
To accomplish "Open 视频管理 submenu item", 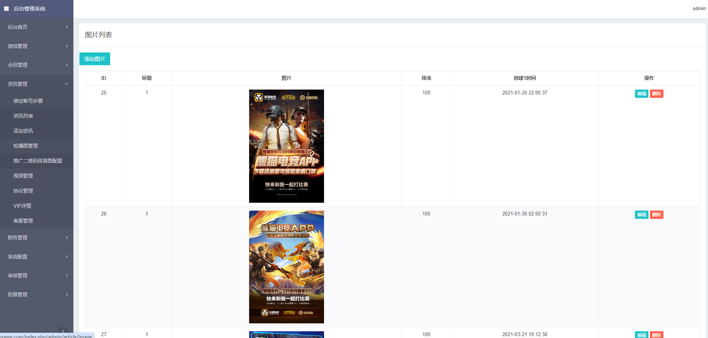I will coord(23,176).
